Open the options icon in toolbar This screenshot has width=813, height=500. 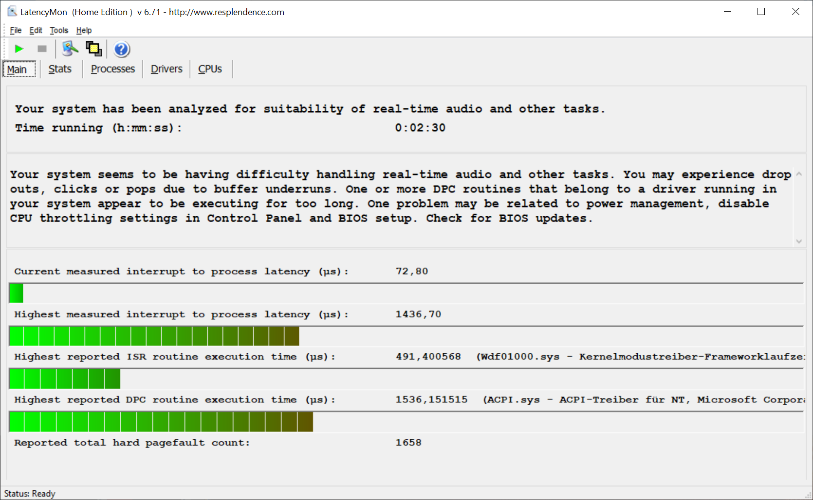pyautogui.click(x=70, y=49)
